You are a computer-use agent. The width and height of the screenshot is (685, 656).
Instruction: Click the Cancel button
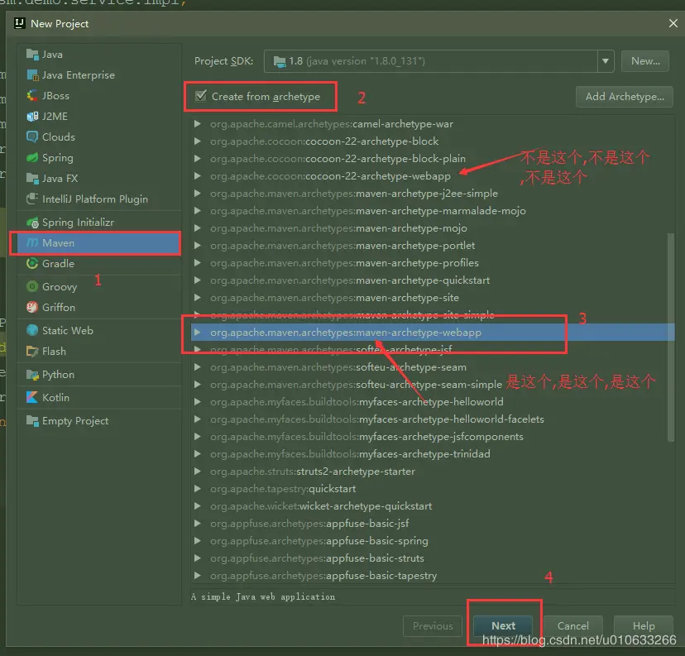click(573, 626)
